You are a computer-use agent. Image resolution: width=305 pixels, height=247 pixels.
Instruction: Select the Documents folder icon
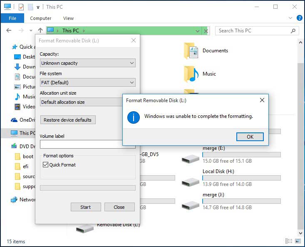point(191,51)
